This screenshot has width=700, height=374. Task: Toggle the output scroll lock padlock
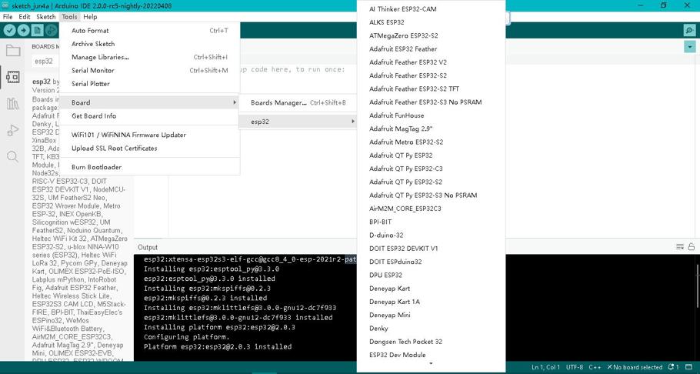coord(691,247)
